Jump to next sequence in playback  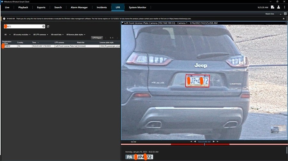point(218,142)
